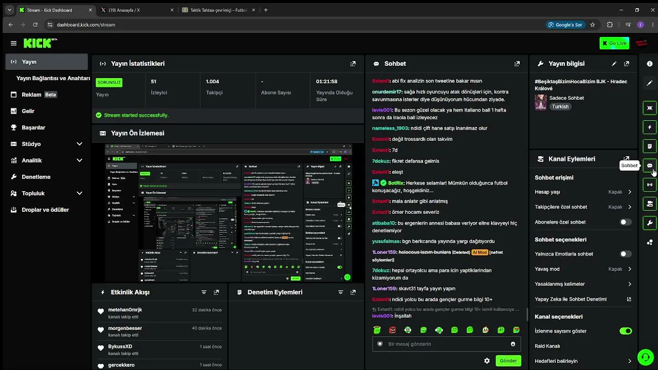This screenshot has width=658, height=370.
Task: Click the profile avatar in the Kick header
Action: coord(642,43)
